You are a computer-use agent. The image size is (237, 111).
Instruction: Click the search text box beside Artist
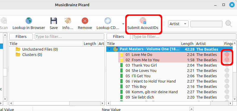pos(206,24)
